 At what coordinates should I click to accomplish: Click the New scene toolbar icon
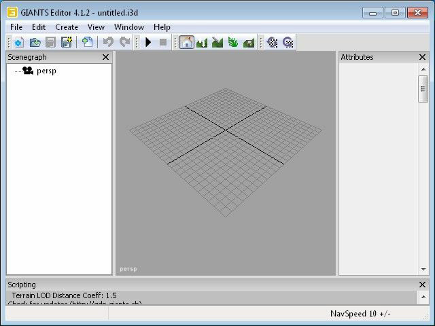19,42
